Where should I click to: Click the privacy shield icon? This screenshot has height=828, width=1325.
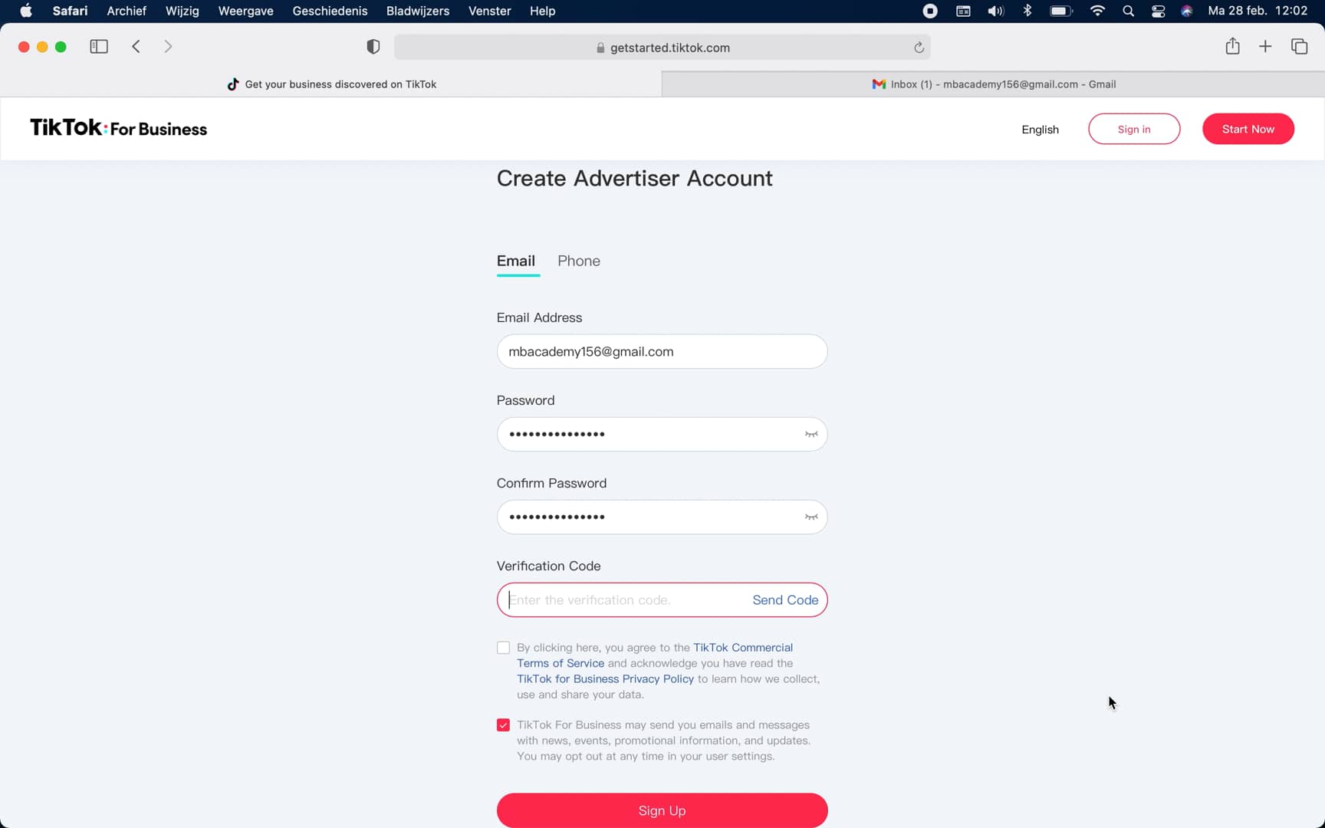(x=373, y=48)
